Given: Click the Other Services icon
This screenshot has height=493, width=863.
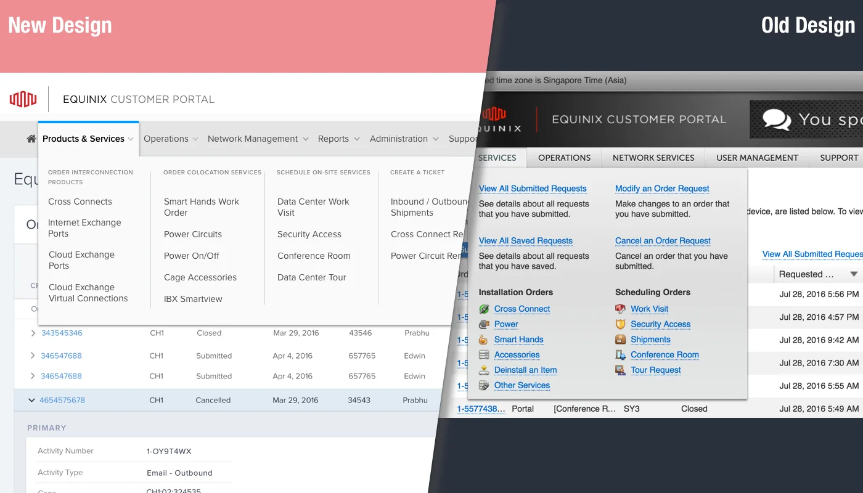Looking at the screenshot, I should pyautogui.click(x=484, y=386).
